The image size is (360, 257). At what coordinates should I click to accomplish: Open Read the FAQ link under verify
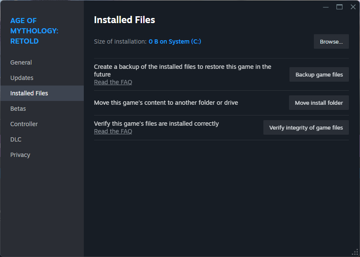point(113,131)
